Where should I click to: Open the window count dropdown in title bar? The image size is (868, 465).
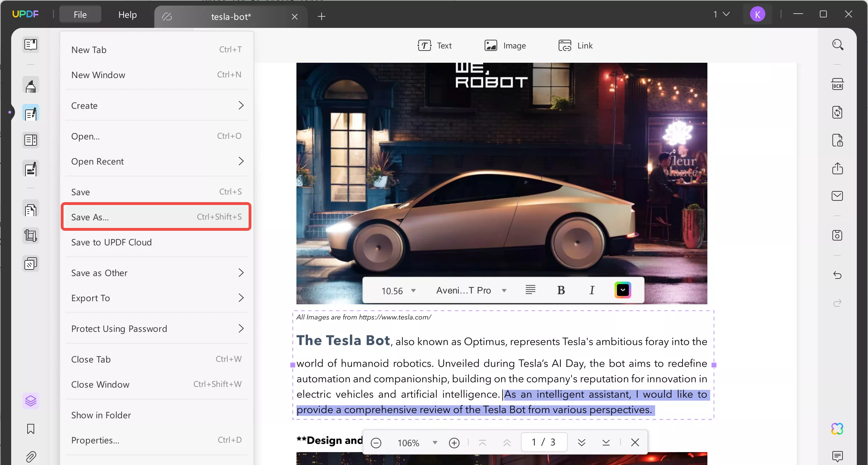(721, 14)
